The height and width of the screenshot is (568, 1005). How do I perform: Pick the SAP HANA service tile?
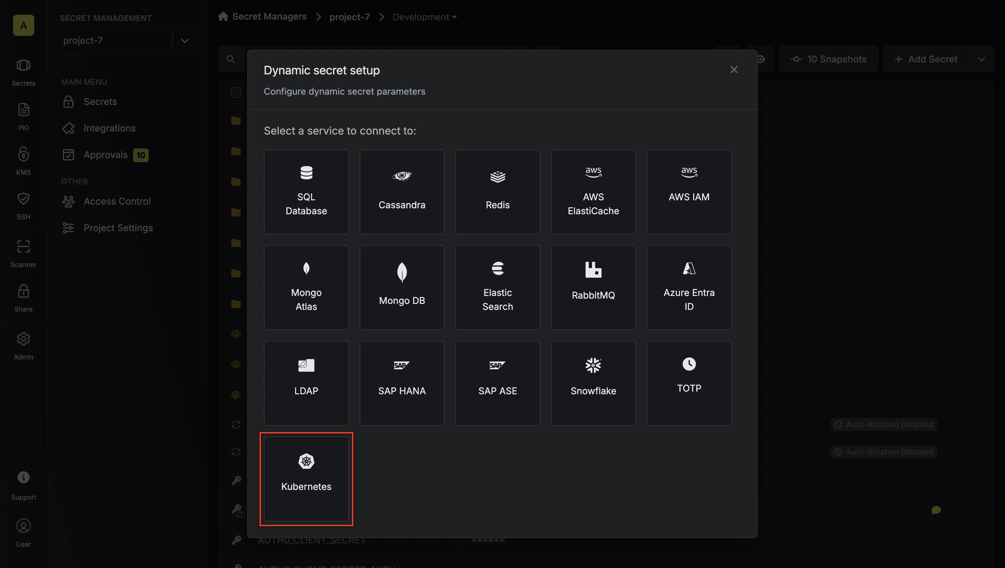click(401, 383)
